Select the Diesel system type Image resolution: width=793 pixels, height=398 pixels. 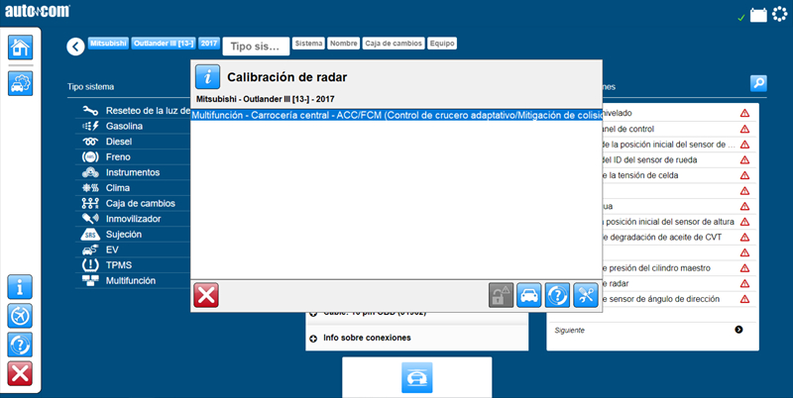133,142
